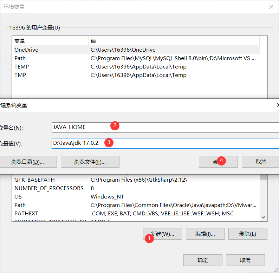The height and width of the screenshot is (273, 279).
Task: Select the user Path variable with MySQL Shell
Action: point(136,58)
